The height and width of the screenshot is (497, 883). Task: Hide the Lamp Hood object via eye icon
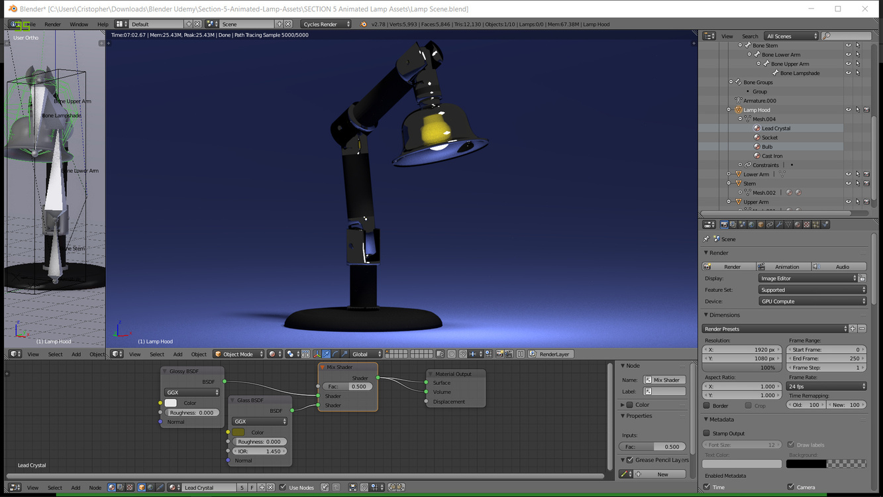849,110
